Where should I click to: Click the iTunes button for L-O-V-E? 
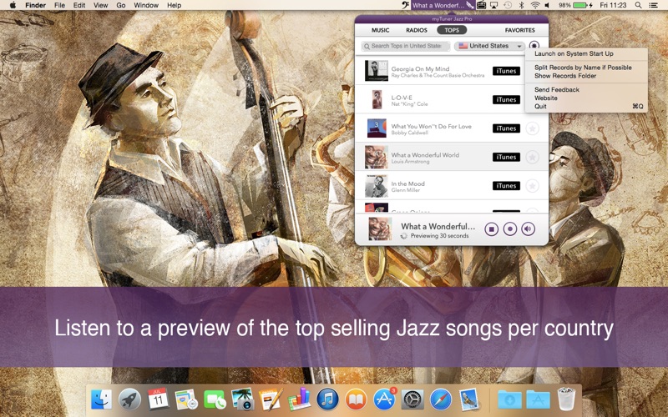coord(506,99)
